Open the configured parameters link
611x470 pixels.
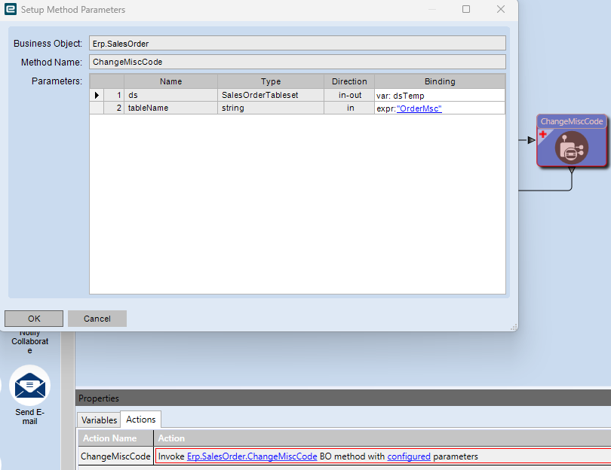click(x=409, y=456)
